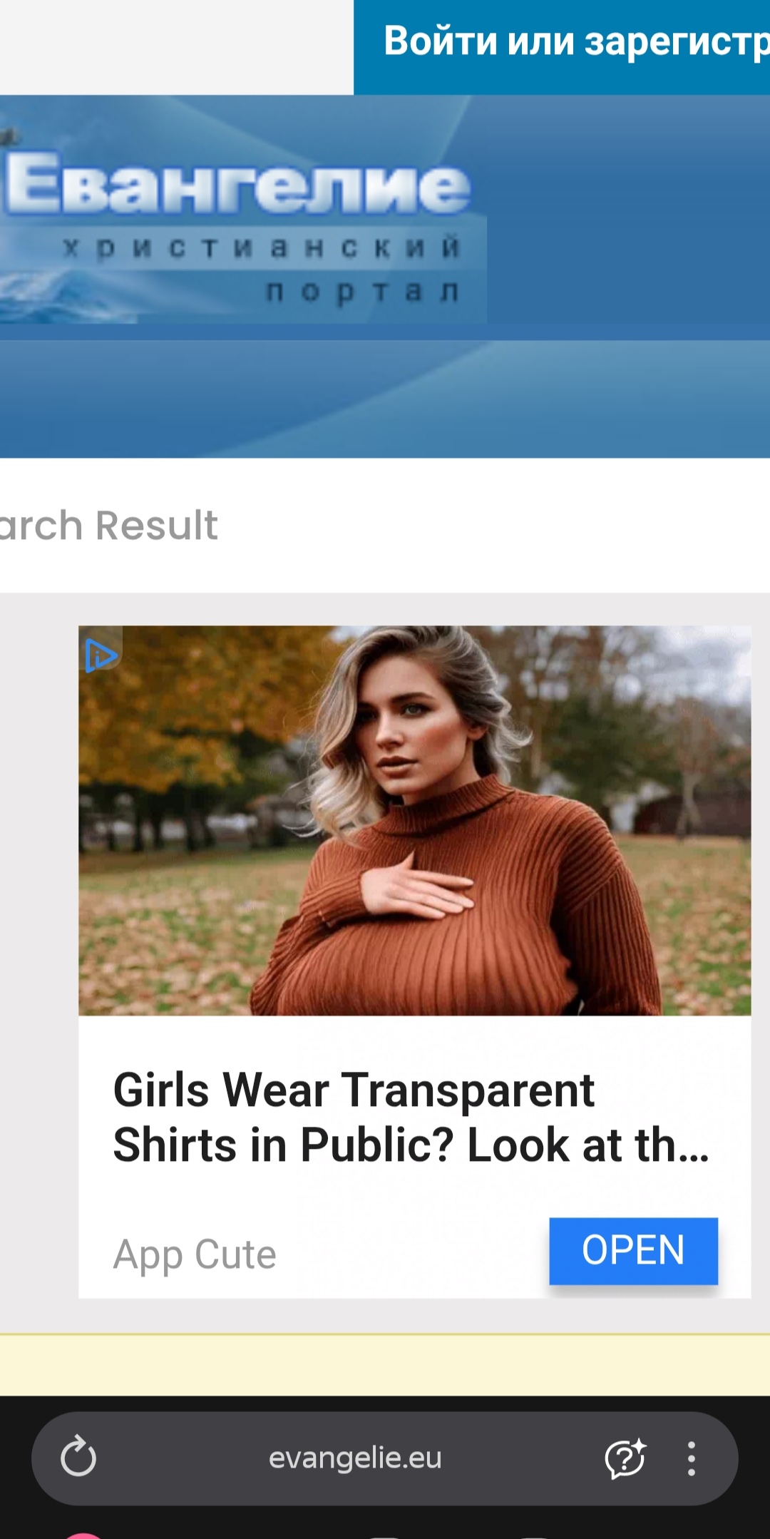Tap the white space beside App Cute
This screenshot has width=770, height=1539.
point(412,1254)
